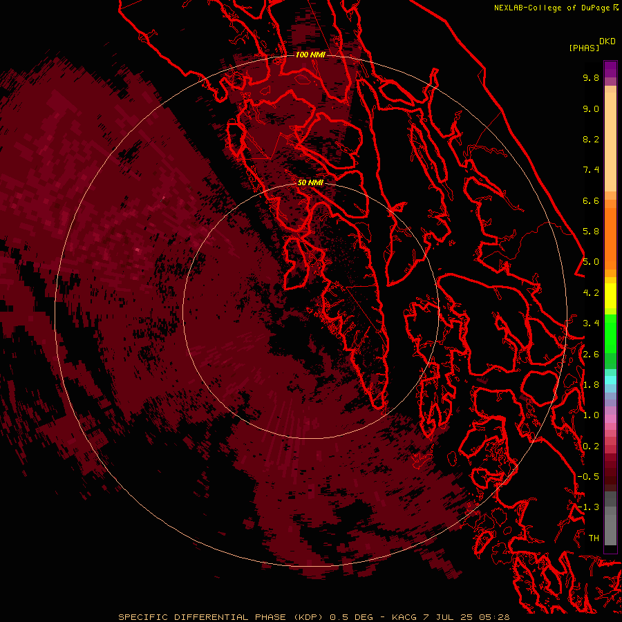Screen dimensions: 622x622
Task: Click the DKD product label above the legend
Action: coord(607,41)
